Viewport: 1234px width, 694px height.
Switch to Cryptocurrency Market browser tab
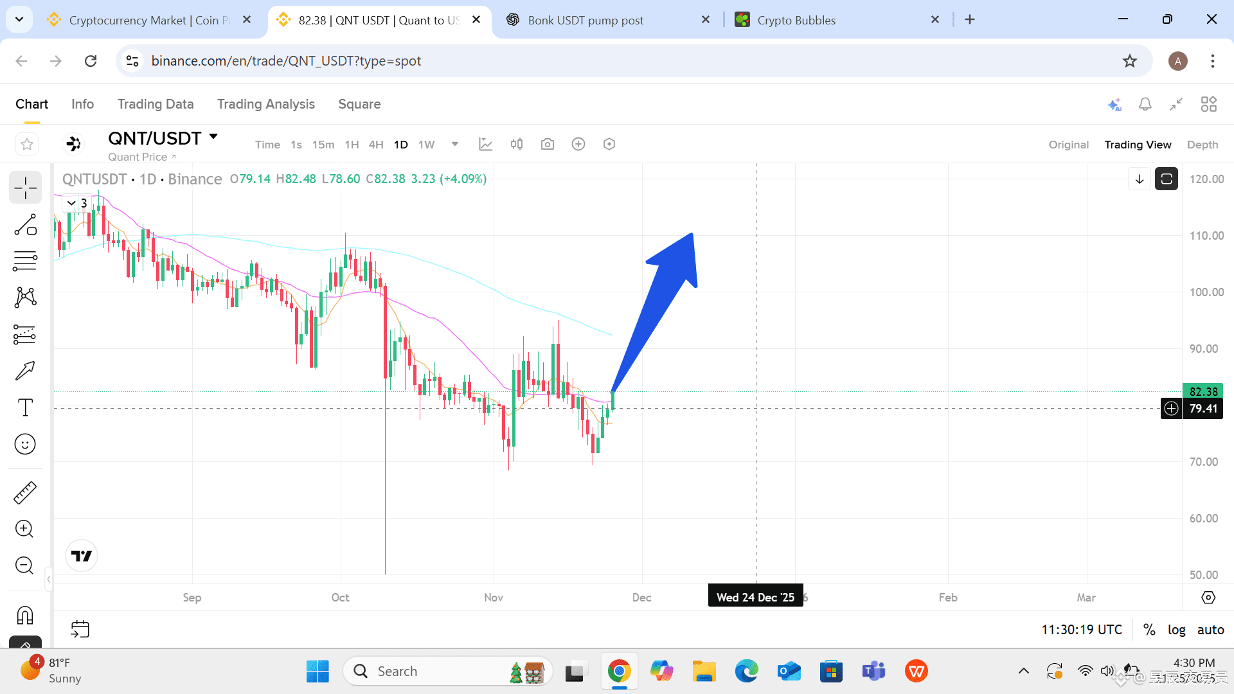click(149, 20)
